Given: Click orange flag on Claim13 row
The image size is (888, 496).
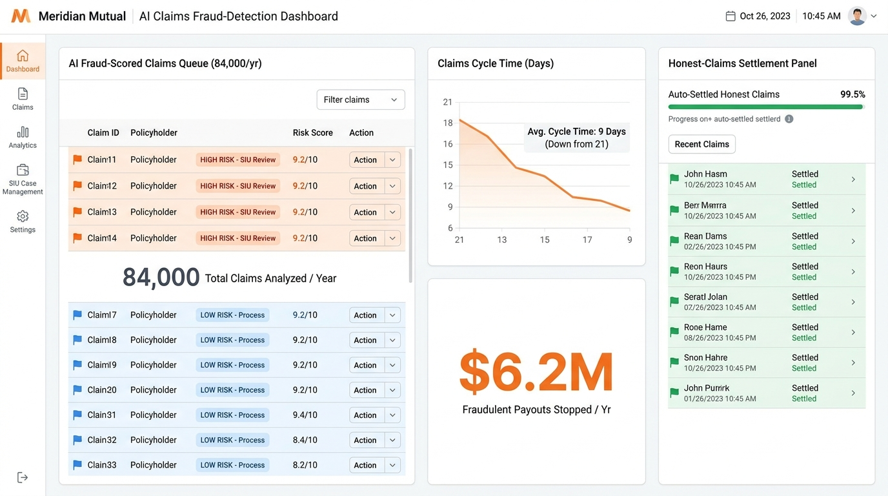Looking at the screenshot, I should tap(77, 212).
